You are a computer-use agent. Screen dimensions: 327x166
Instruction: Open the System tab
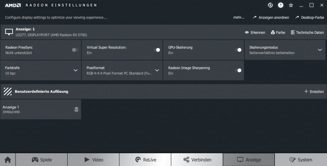point(301,160)
